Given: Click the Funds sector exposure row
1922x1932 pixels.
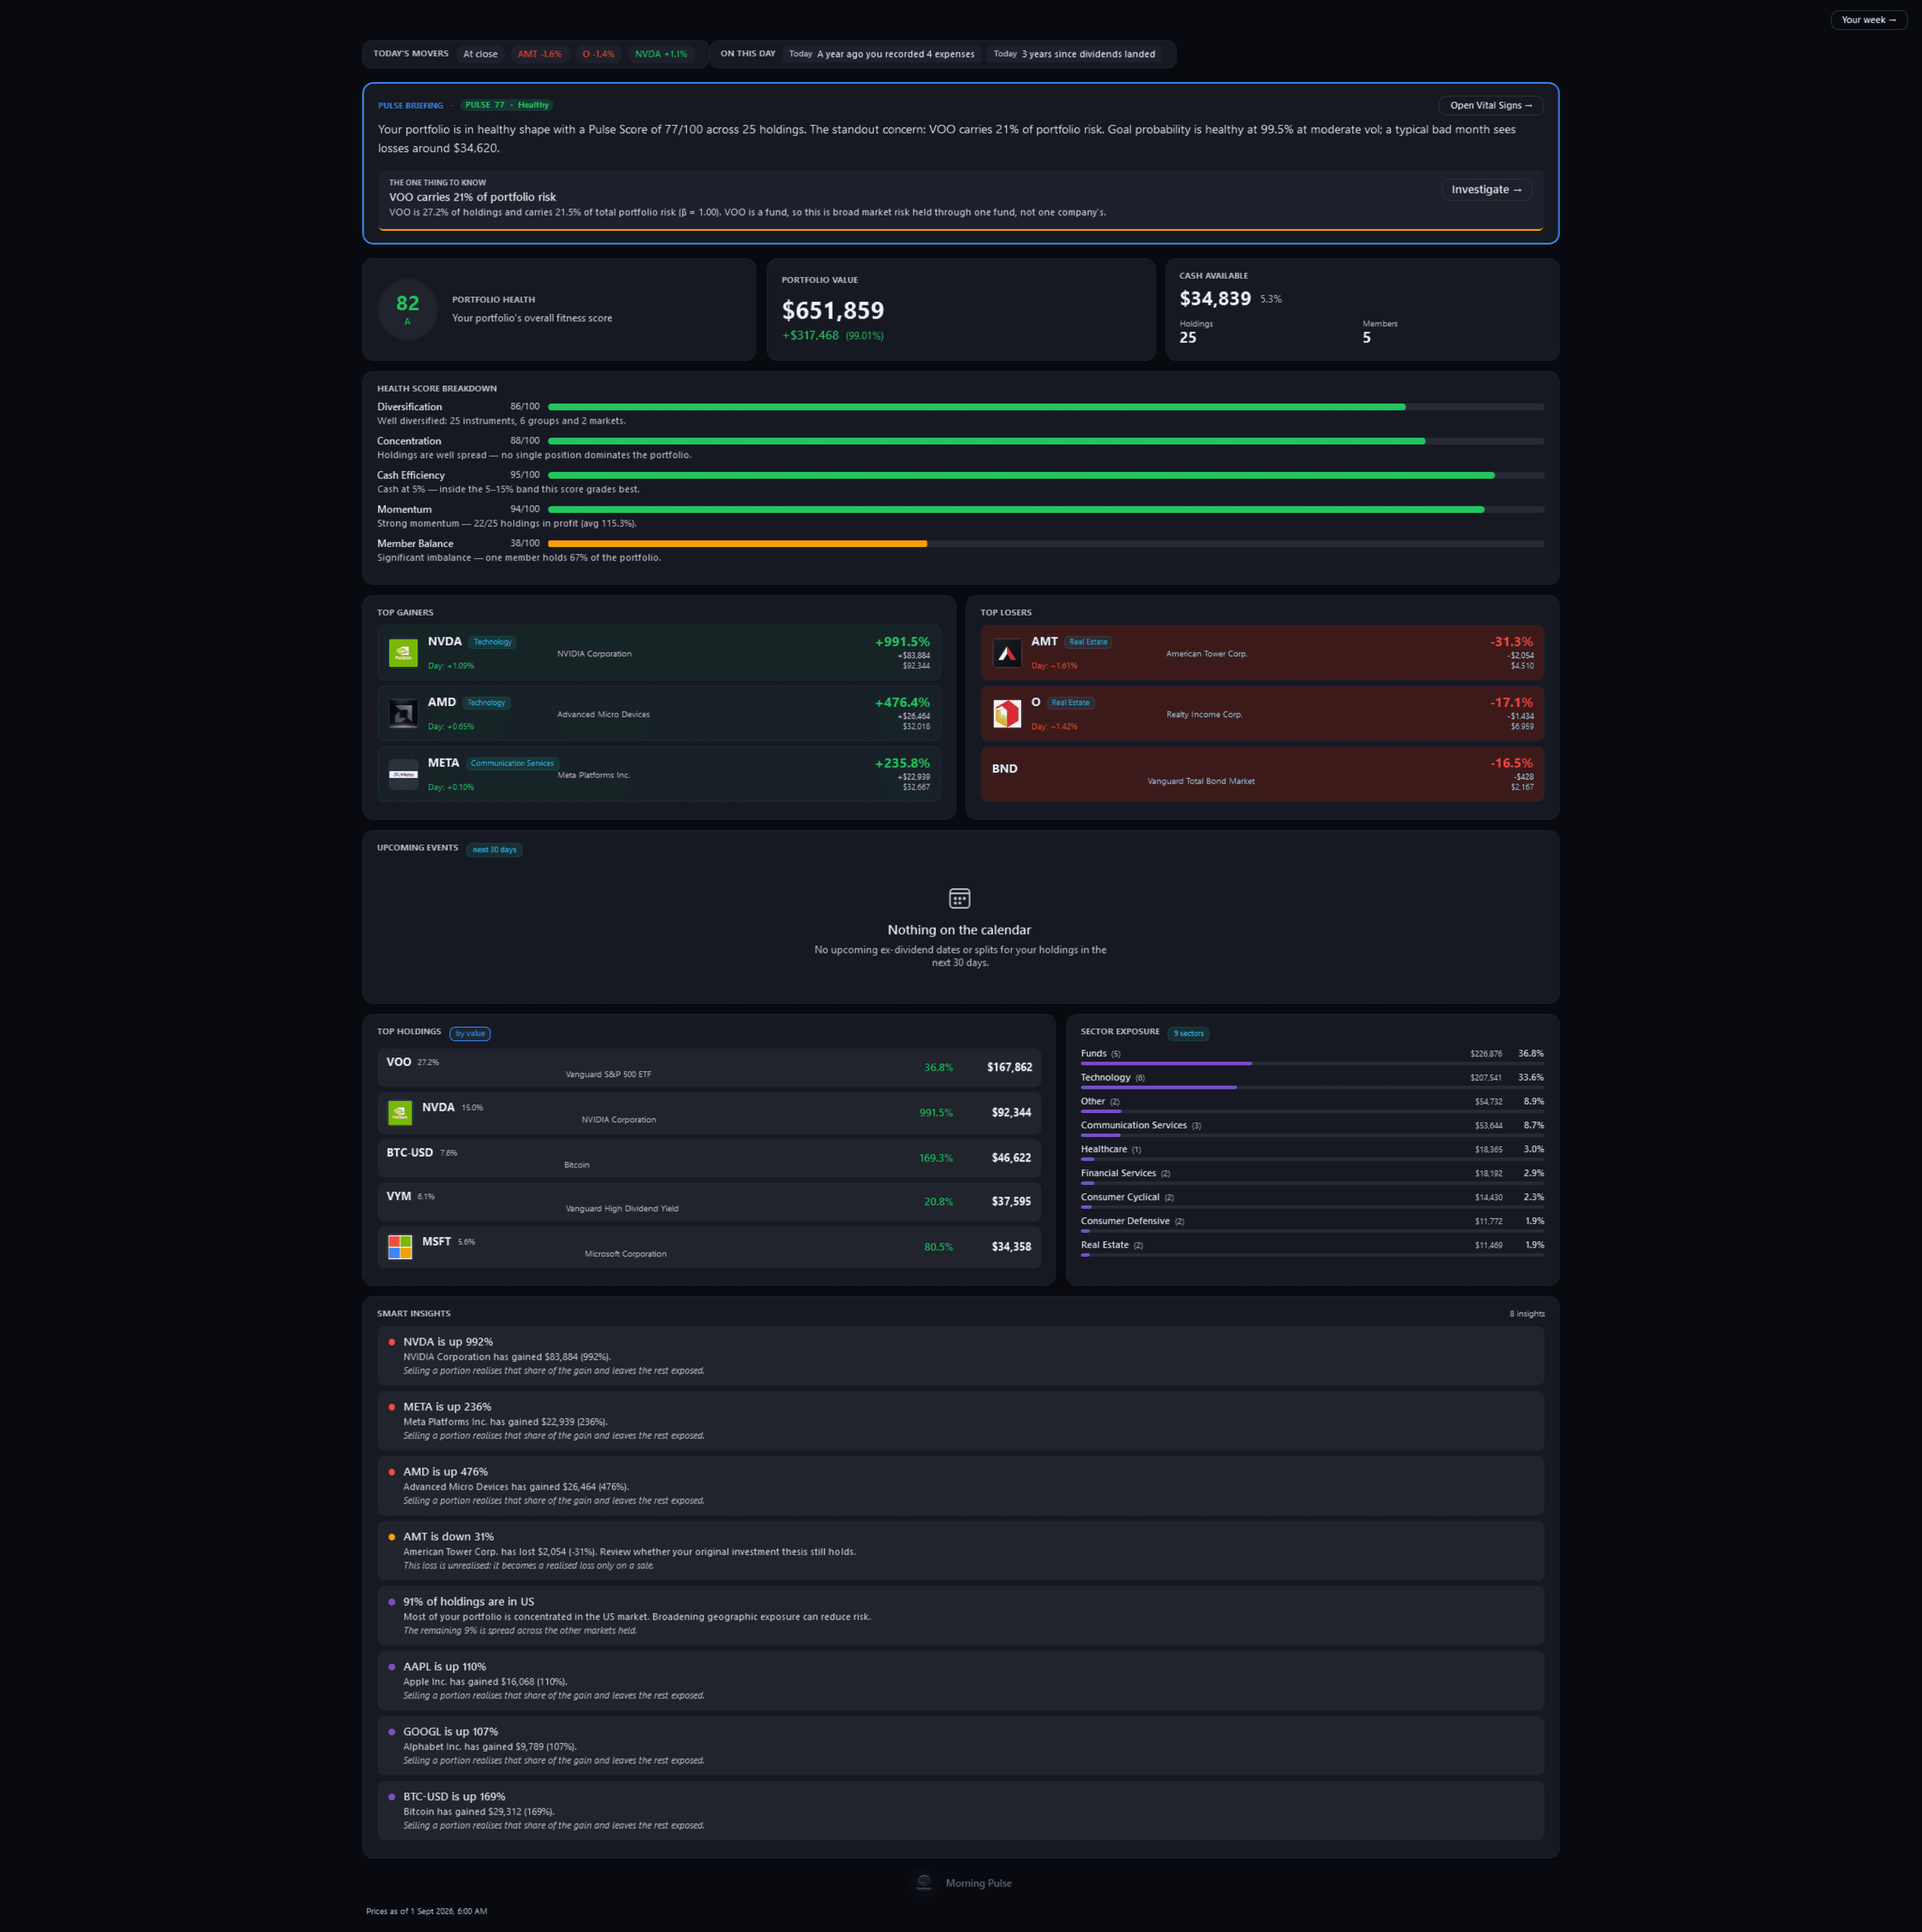Looking at the screenshot, I should click(1312, 1057).
